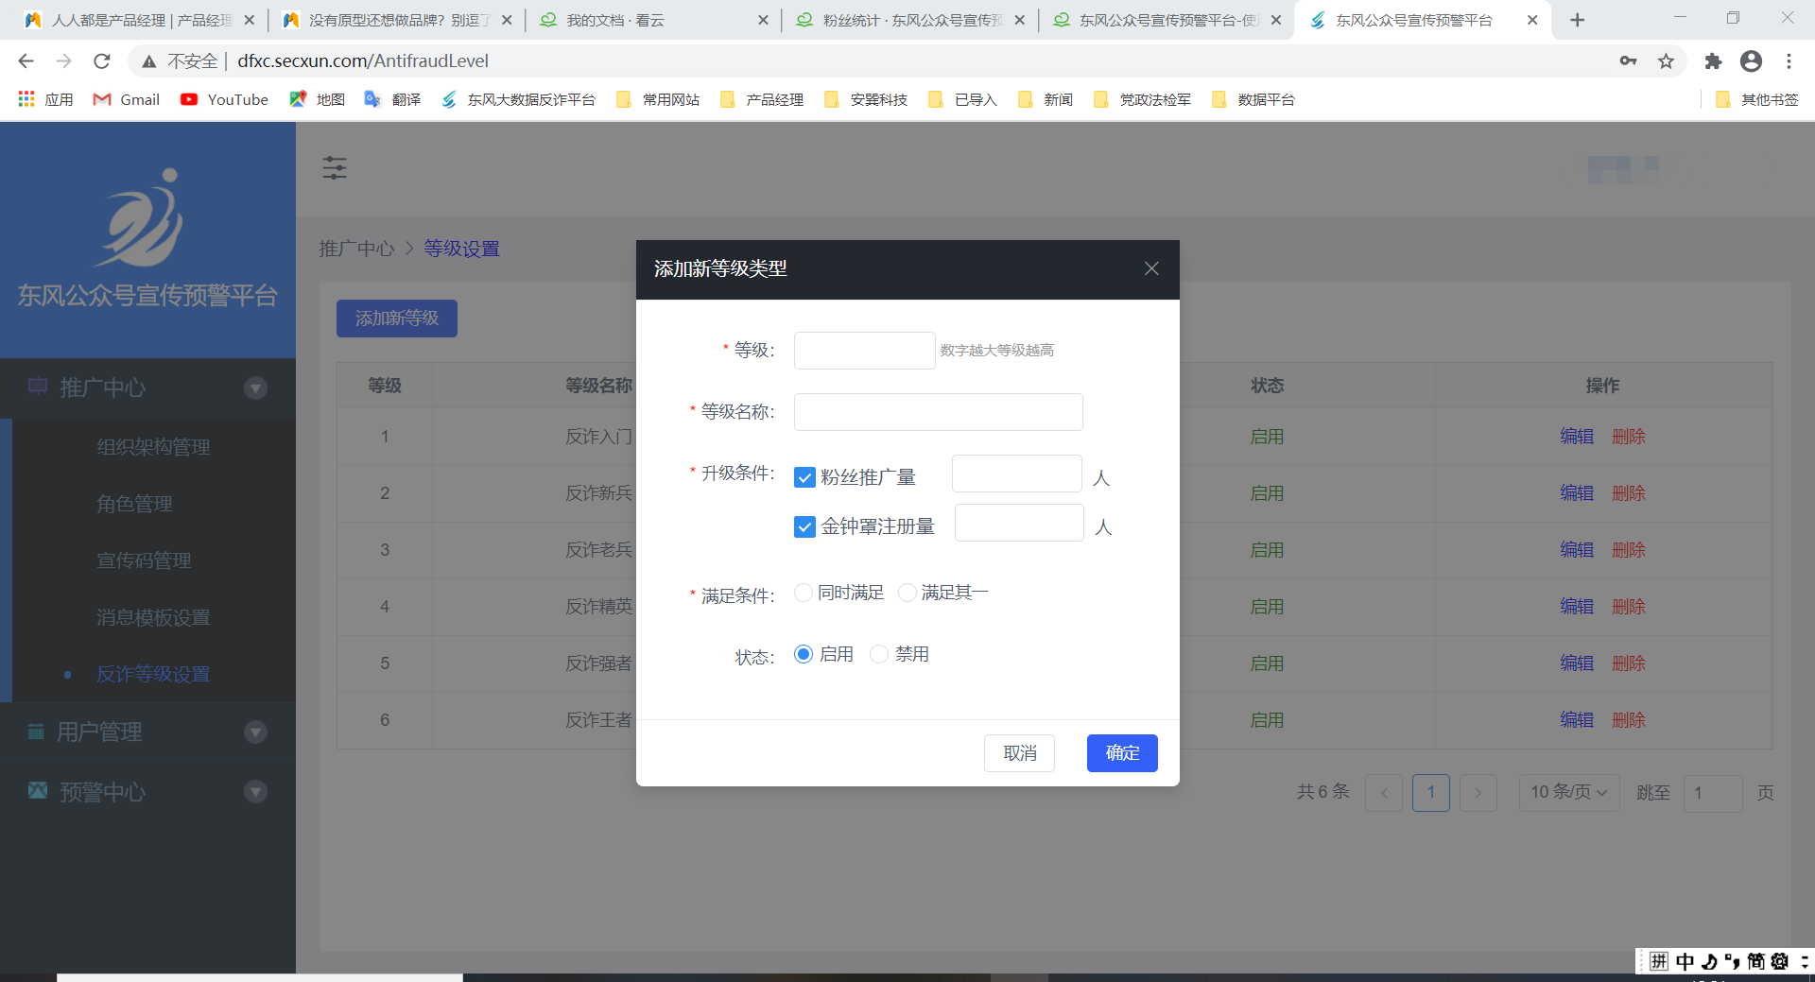Open 组织架构管理 in the sidebar
Screen dimensions: 1815x982
[x=153, y=447]
